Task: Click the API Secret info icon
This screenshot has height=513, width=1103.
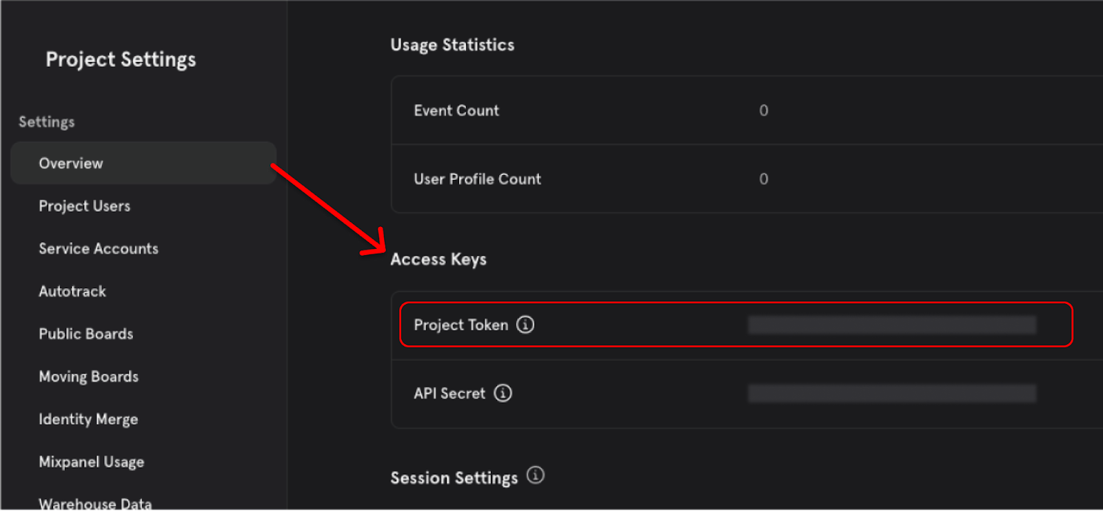Action: [x=503, y=393]
